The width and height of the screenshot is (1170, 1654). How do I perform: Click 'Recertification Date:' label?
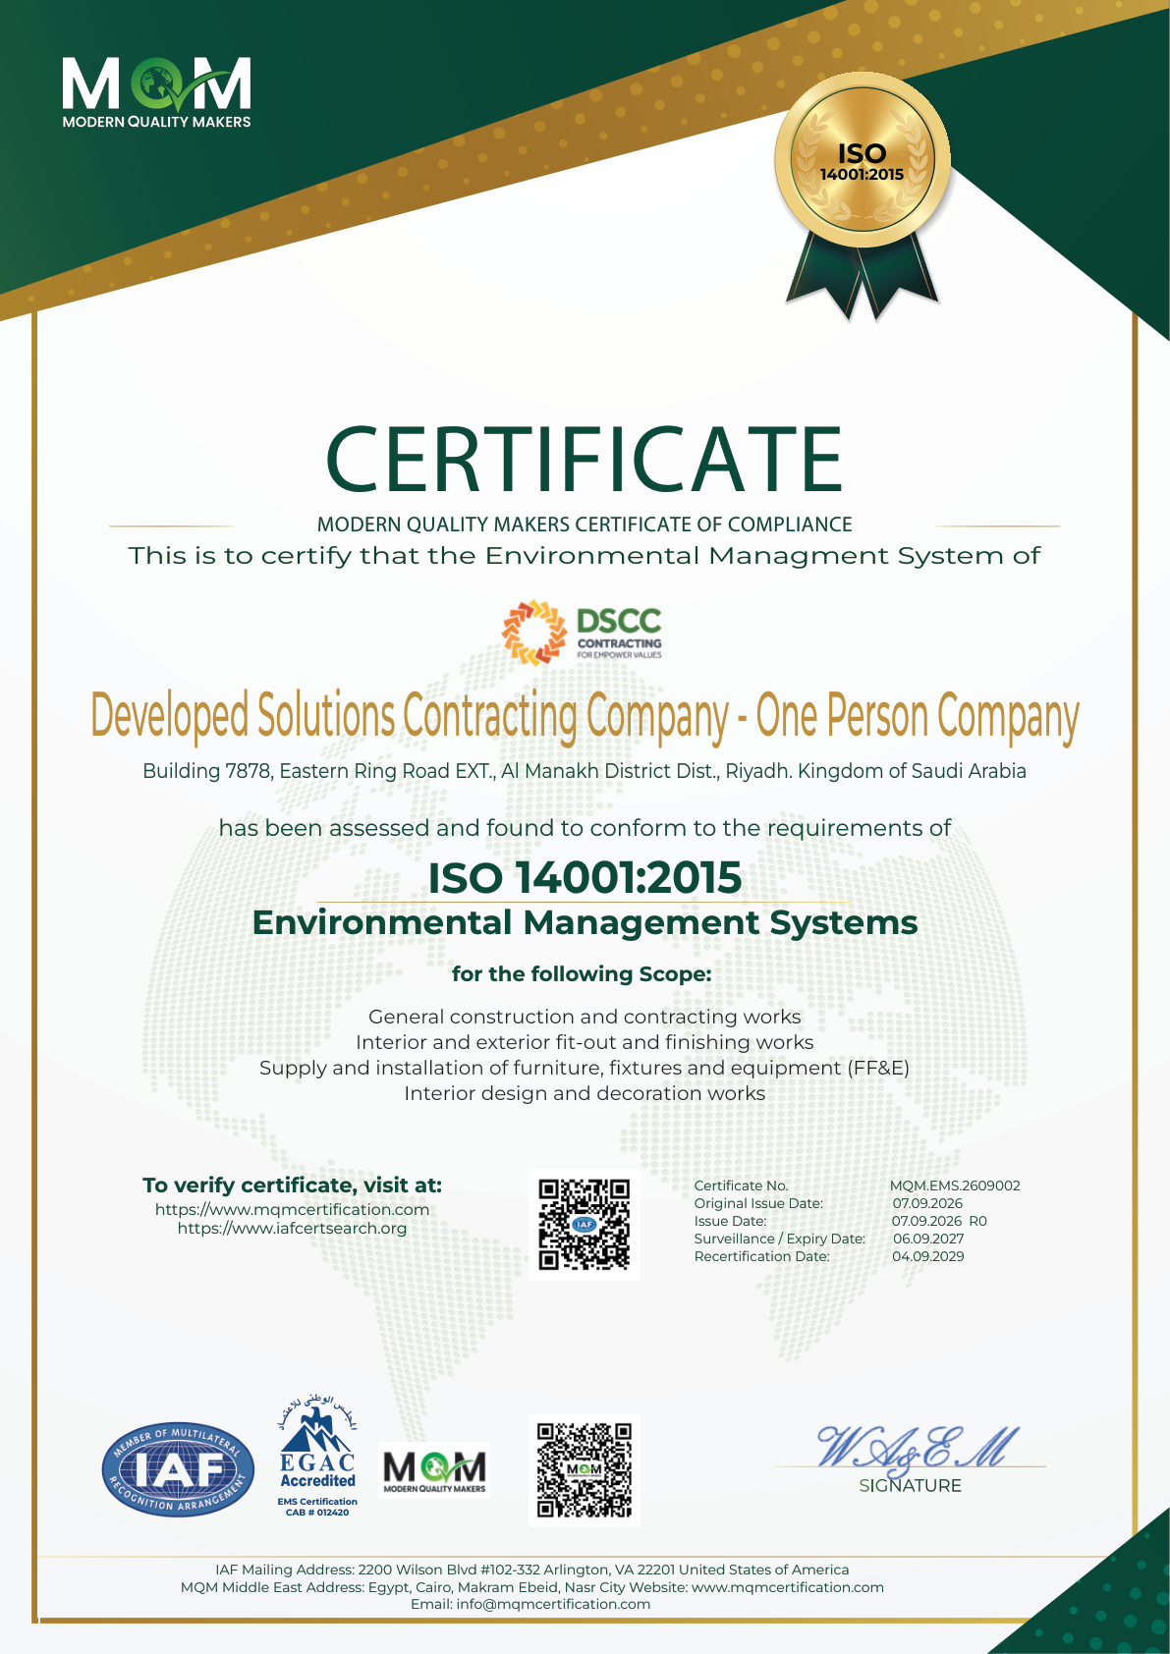click(761, 1256)
